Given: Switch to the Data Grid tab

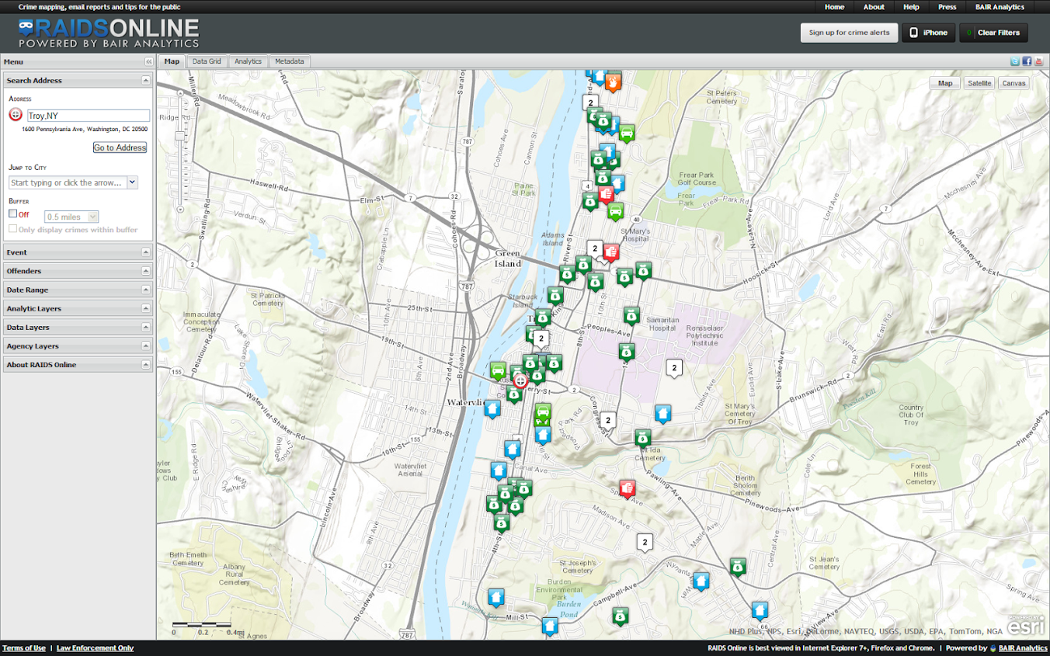Looking at the screenshot, I should click(207, 61).
